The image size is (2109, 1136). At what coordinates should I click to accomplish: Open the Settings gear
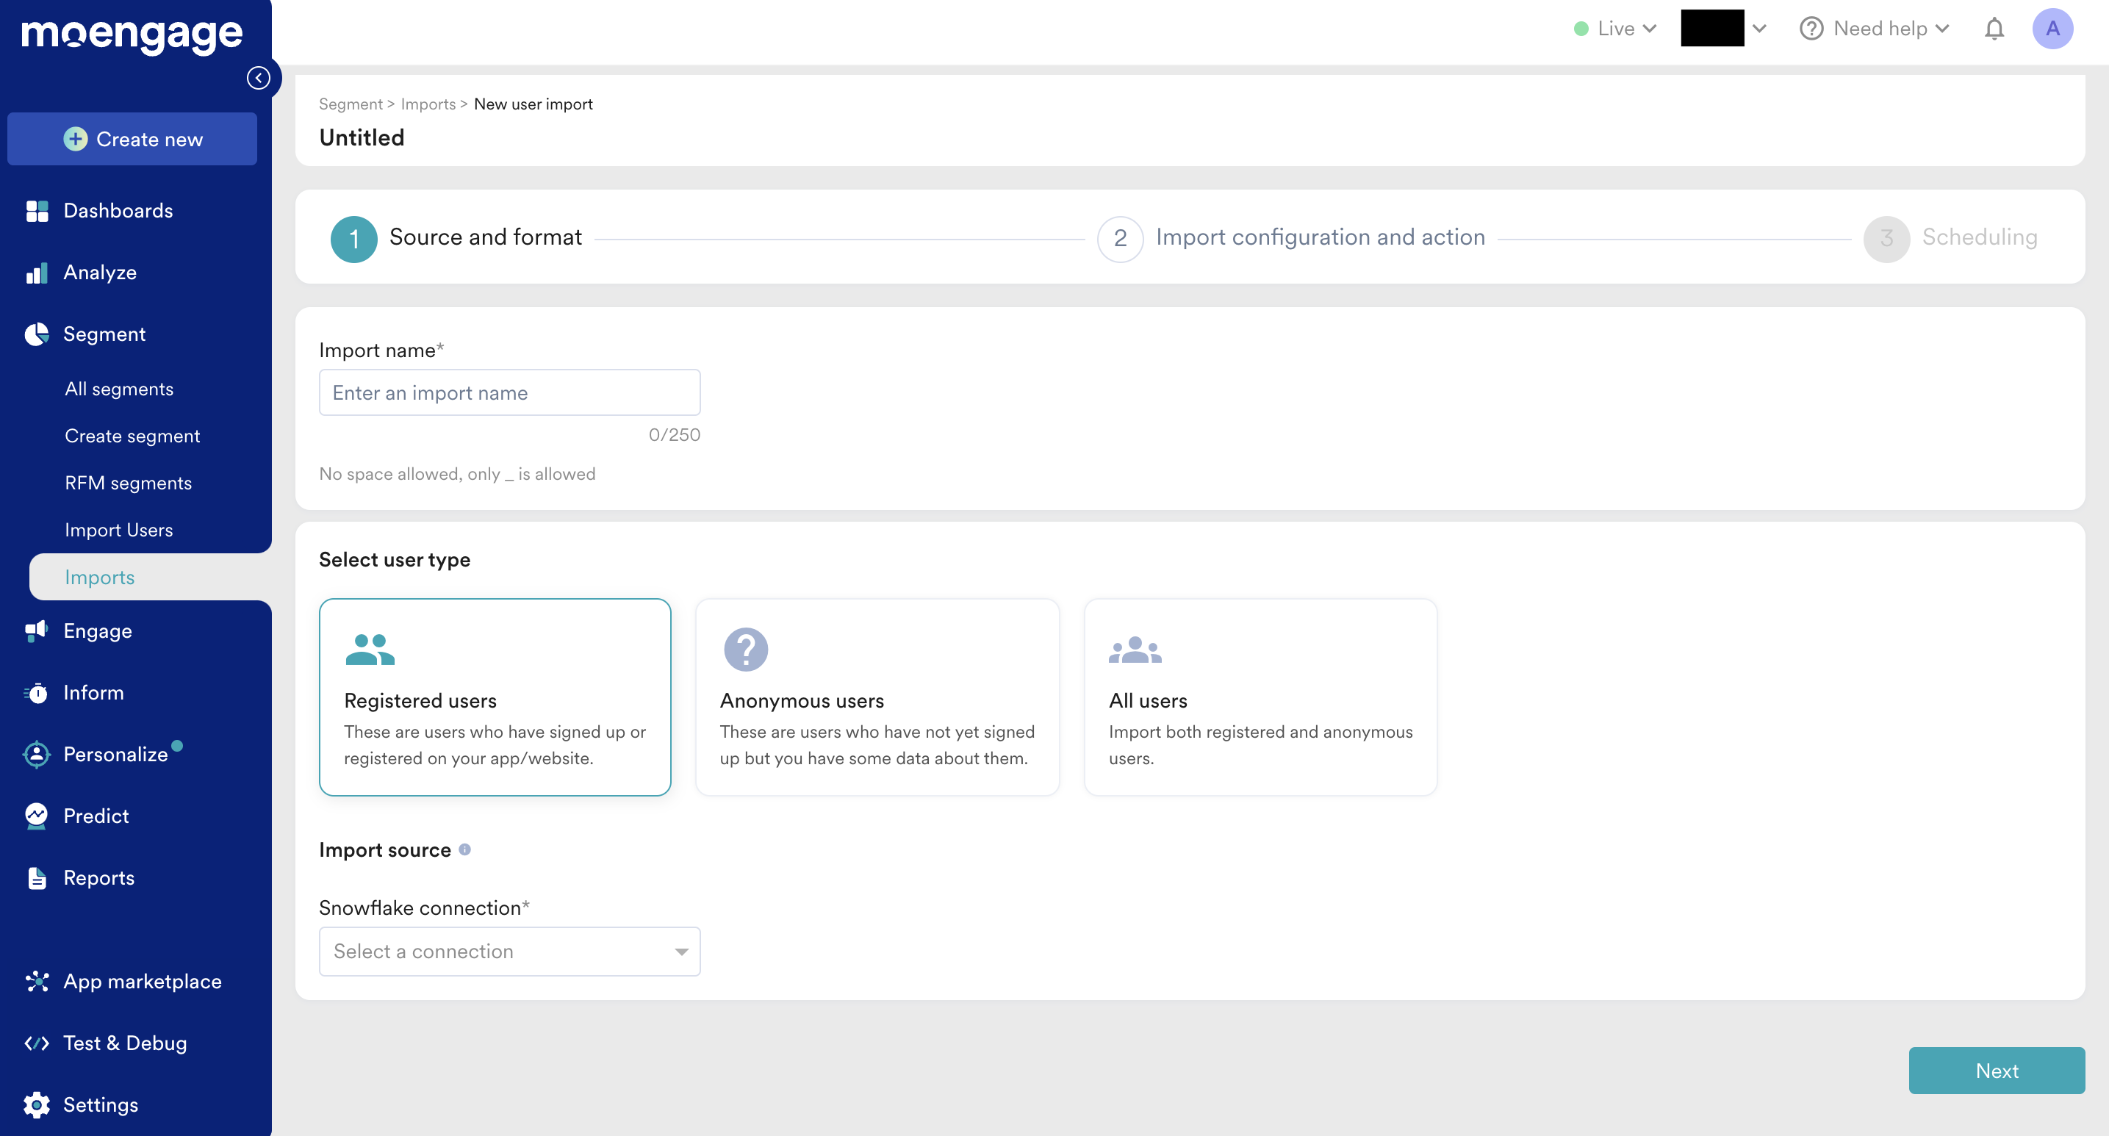(x=36, y=1104)
